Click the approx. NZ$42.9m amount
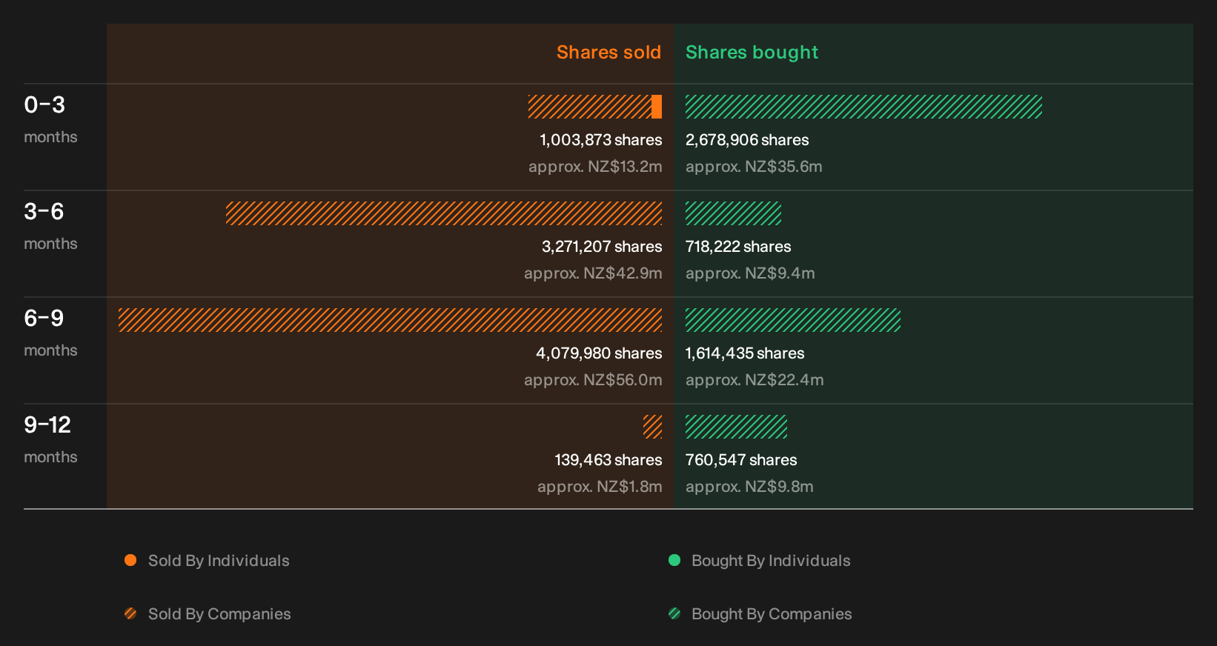 point(593,273)
